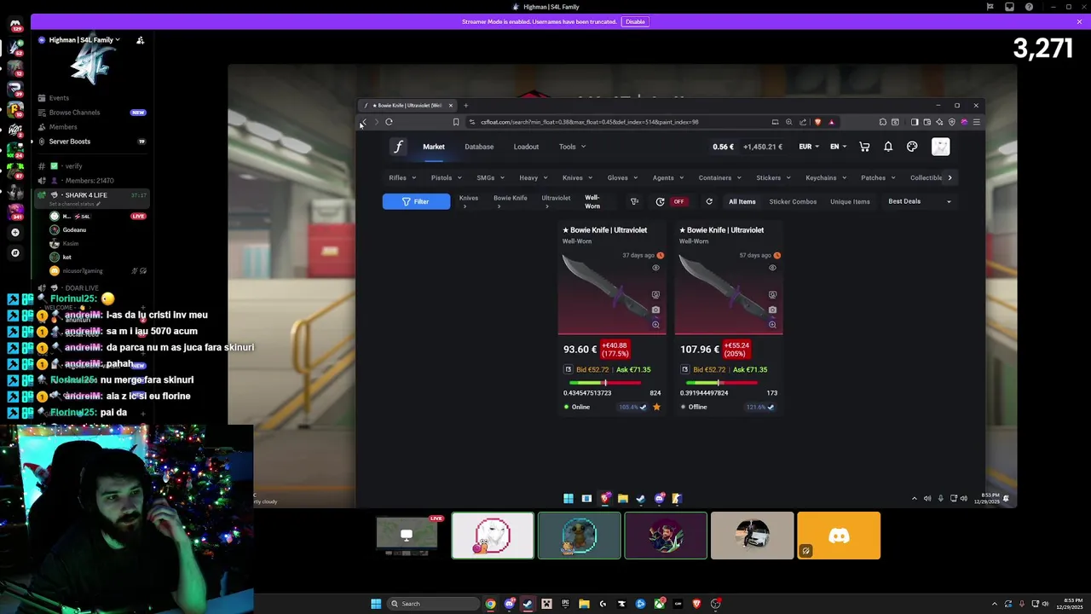
Task: Open the CSFloat notifications bell
Action: 888,147
